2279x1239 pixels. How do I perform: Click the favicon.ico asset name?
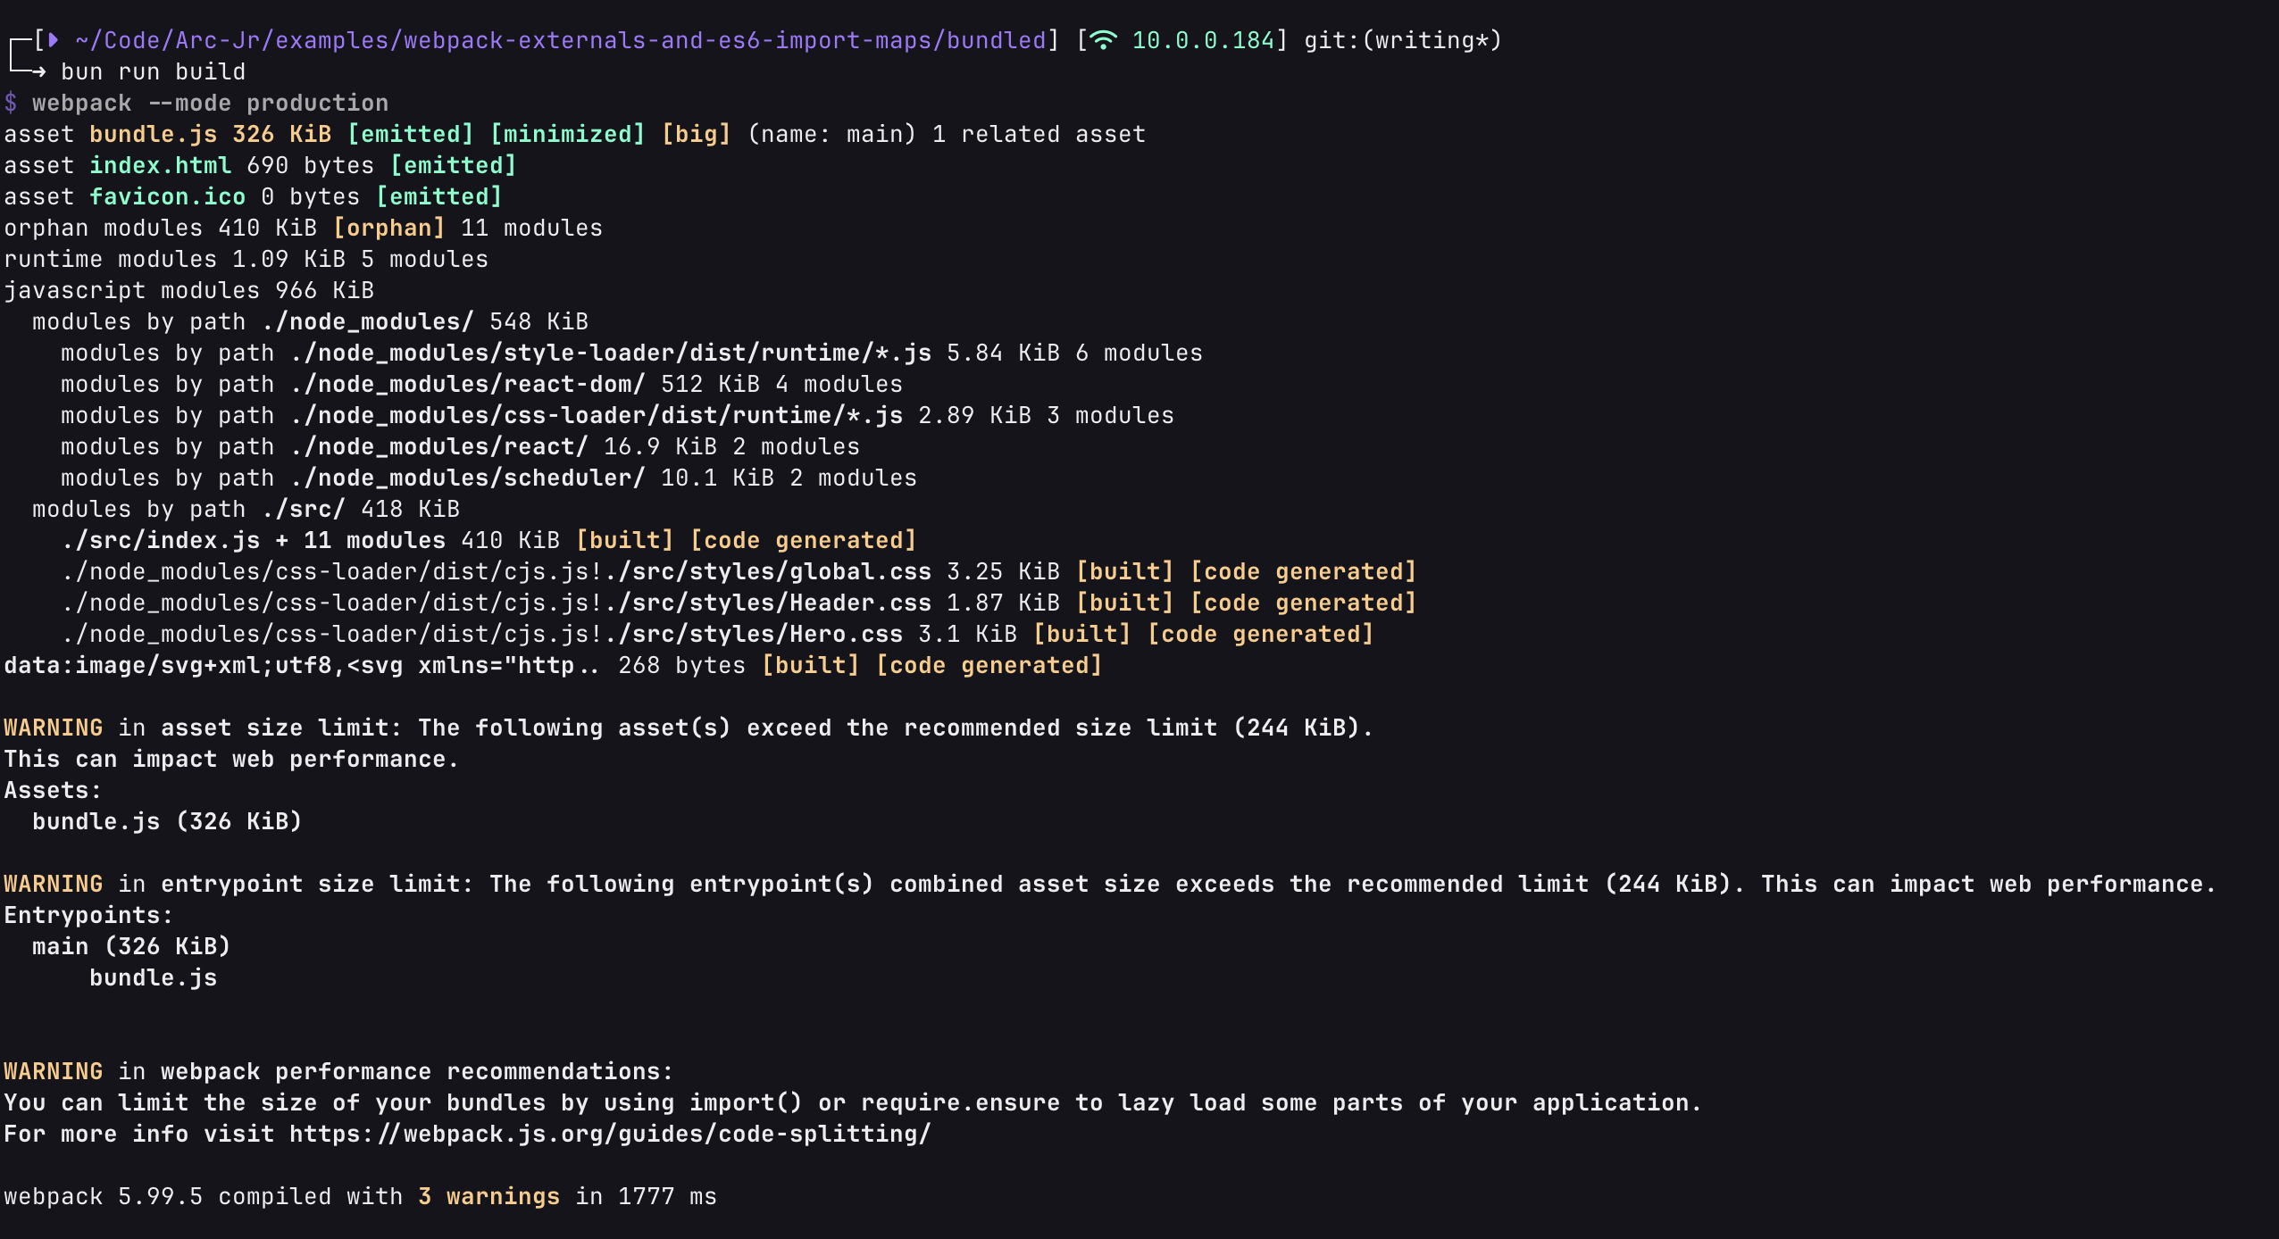click(x=167, y=196)
